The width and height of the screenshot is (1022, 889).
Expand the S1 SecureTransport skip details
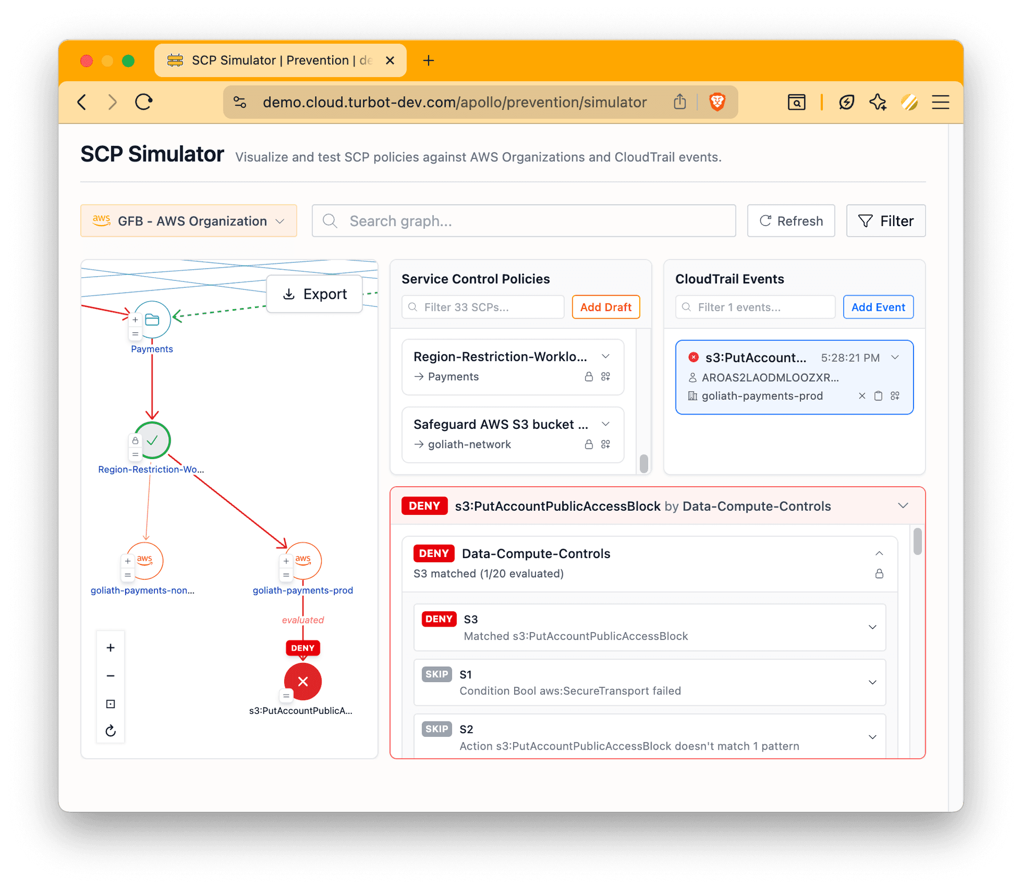(x=872, y=683)
